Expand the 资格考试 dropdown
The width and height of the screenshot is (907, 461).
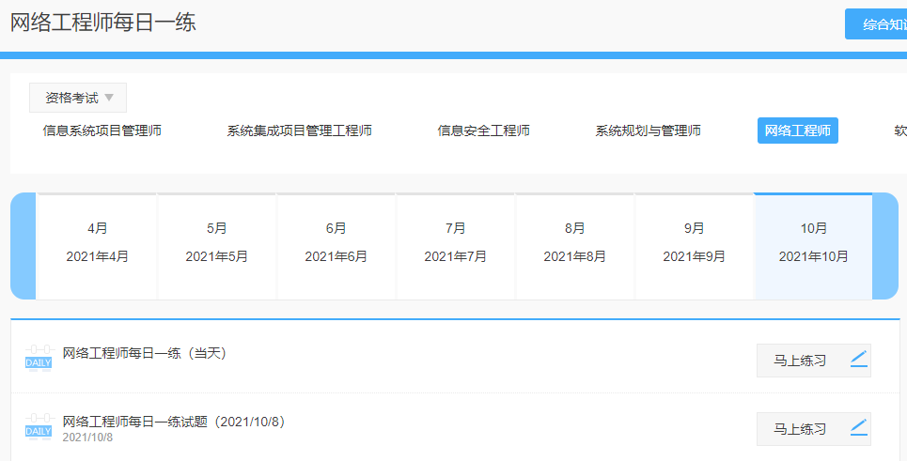(78, 98)
